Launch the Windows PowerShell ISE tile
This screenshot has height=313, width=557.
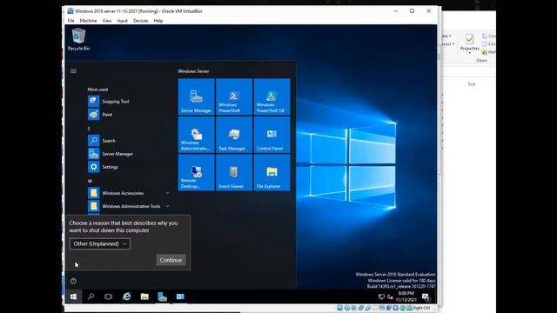click(x=272, y=97)
